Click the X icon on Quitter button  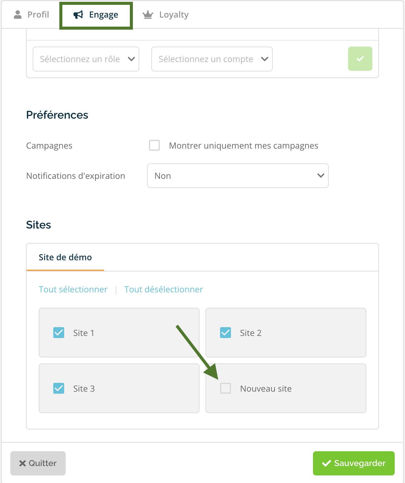coord(22,463)
